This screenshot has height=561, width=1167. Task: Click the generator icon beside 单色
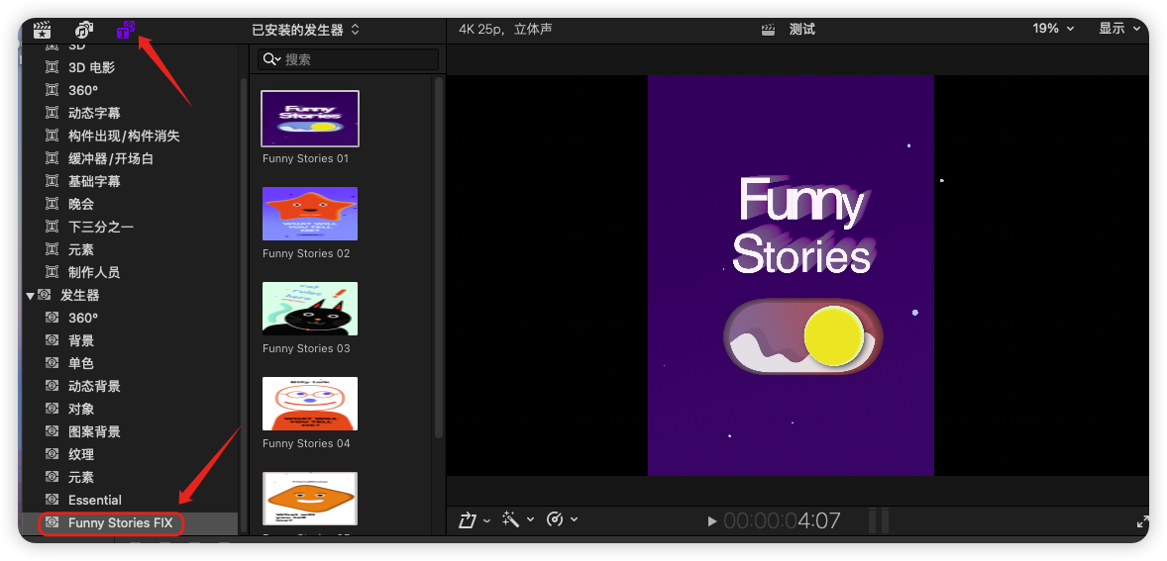[x=52, y=363]
